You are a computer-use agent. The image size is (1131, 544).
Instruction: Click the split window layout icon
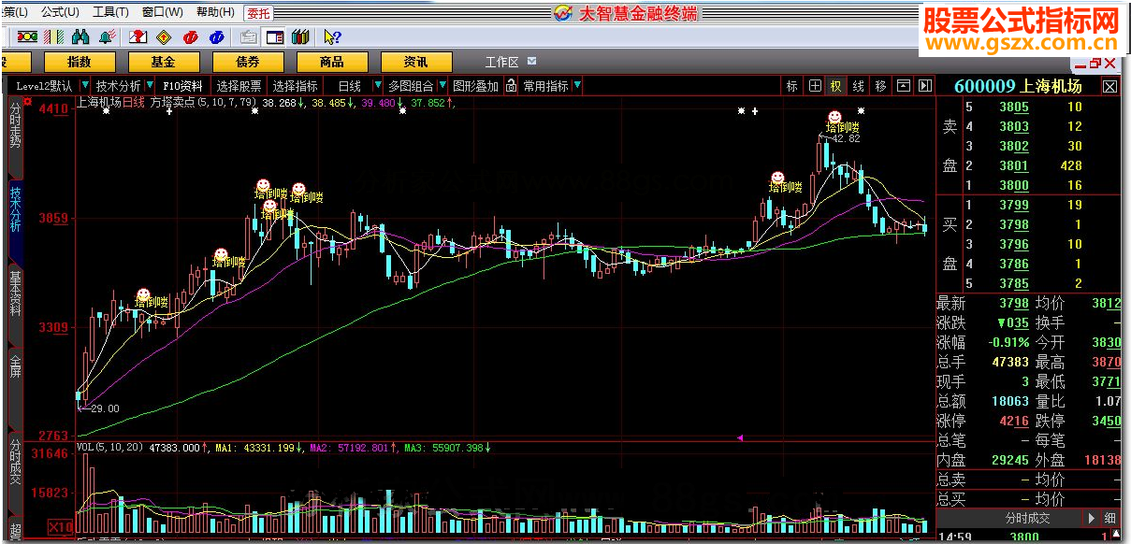point(275,36)
